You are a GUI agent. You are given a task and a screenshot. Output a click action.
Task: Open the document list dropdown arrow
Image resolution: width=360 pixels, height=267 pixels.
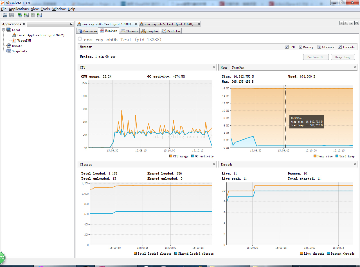pos(351,23)
